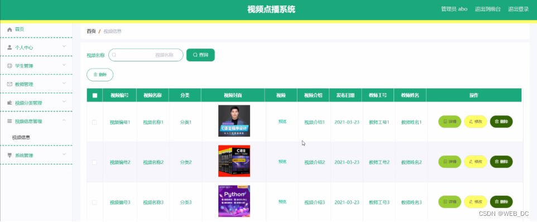537x222 pixels.
Task: Click the green 查询 search button
Action: tap(200, 55)
